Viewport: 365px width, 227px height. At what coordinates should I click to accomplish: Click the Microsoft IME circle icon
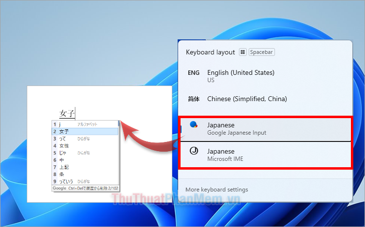[x=194, y=151]
